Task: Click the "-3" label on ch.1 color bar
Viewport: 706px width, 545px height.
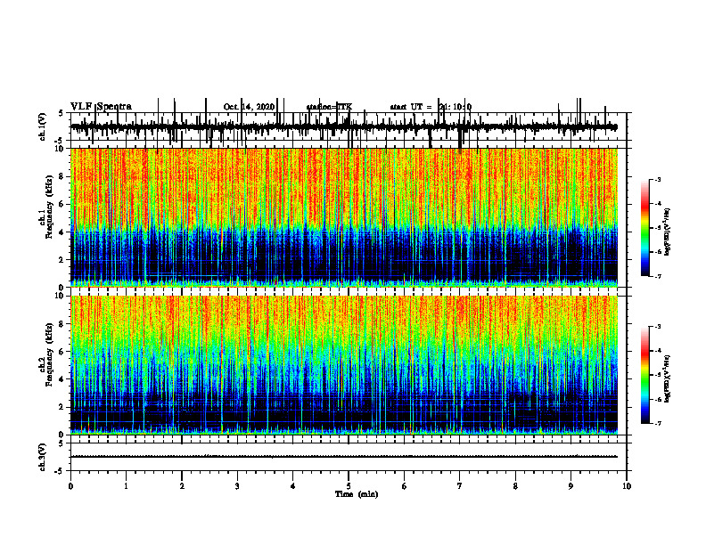Action: click(x=658, y=179)
